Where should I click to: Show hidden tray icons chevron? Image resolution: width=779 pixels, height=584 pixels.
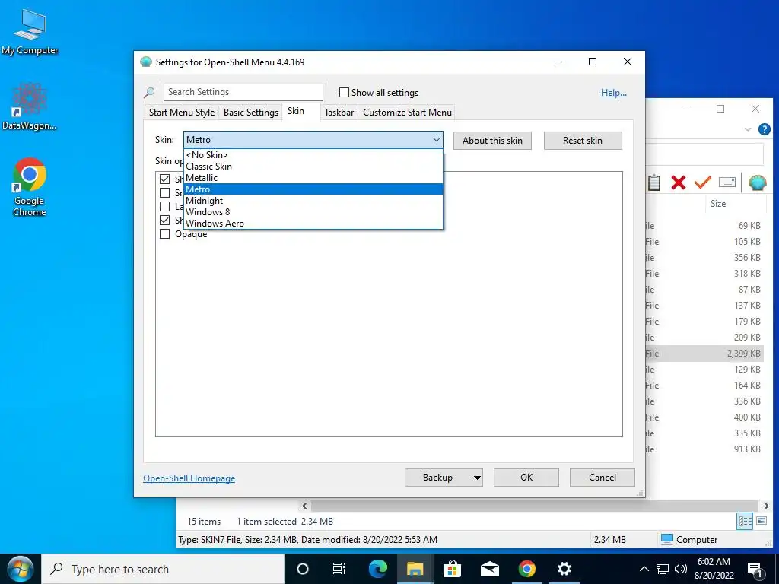(644, 569)
